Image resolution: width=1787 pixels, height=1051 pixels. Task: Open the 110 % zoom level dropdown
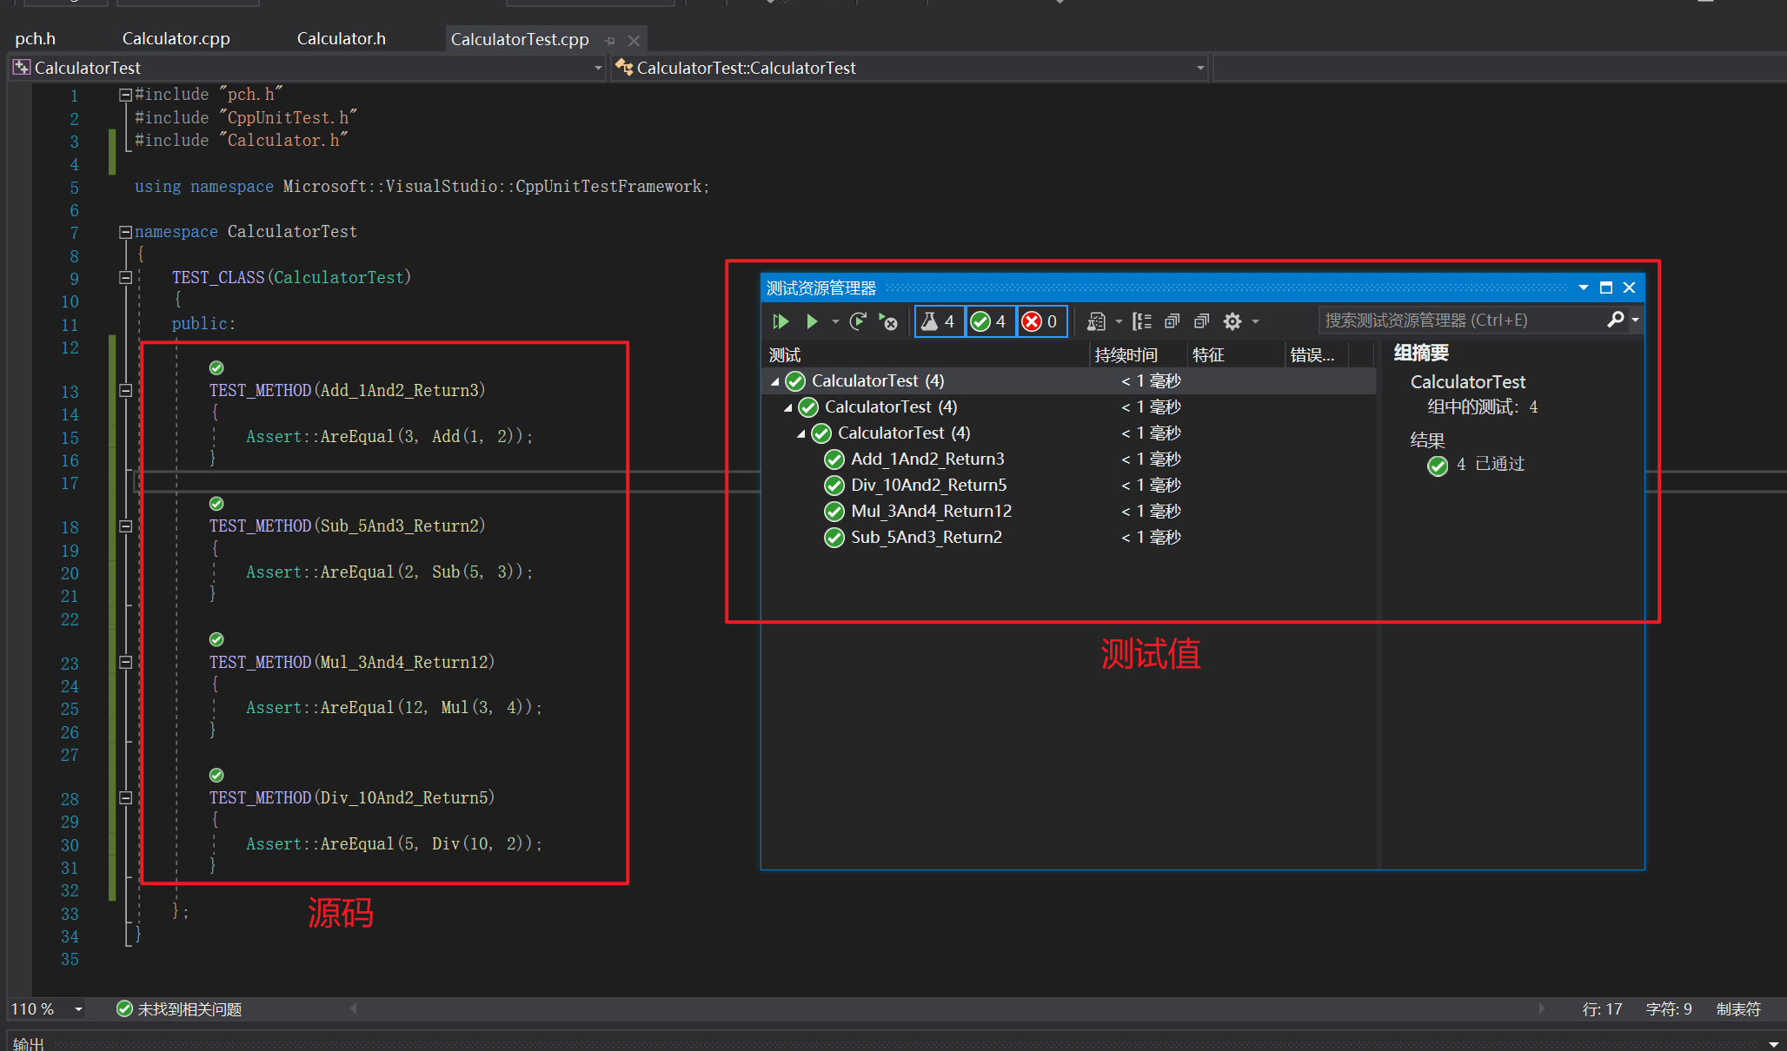click(x=78, y=1009)
